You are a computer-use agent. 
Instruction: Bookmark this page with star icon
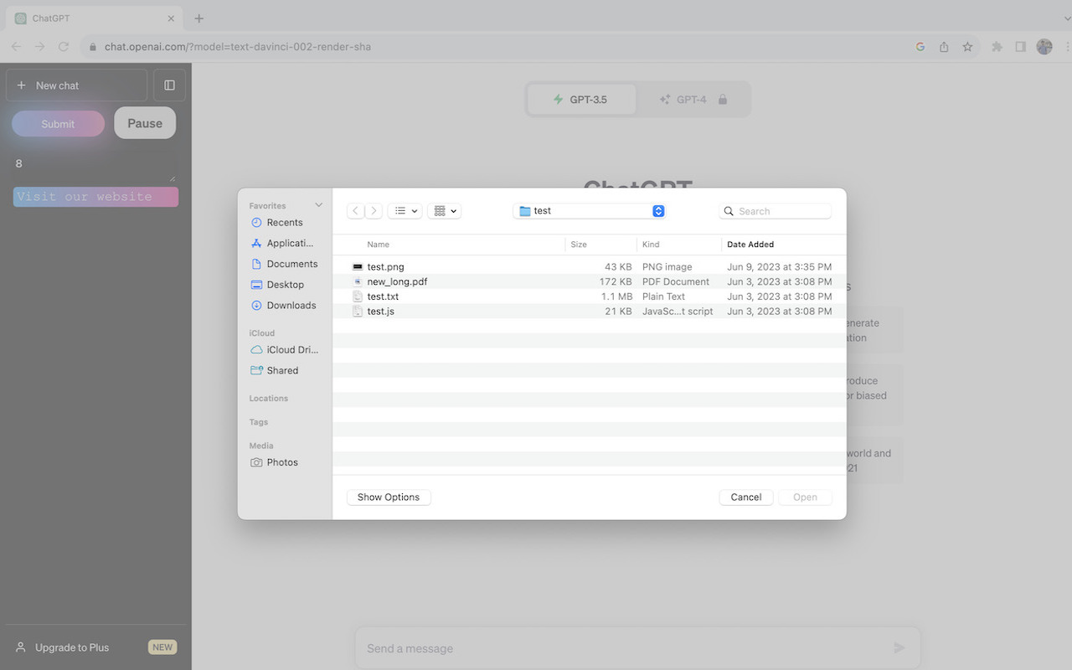pos(967,47)
